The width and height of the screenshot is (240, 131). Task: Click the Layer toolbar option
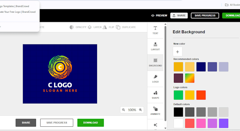point(95,27)
